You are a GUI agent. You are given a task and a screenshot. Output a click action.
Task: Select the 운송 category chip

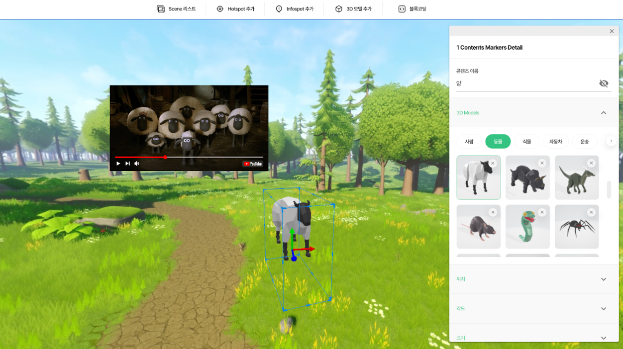tap(585, 142)
